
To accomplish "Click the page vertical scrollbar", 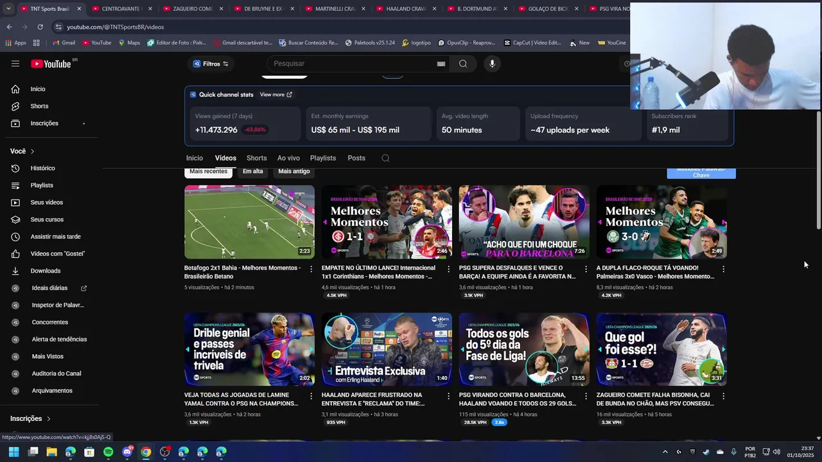I will coord(818,170).
